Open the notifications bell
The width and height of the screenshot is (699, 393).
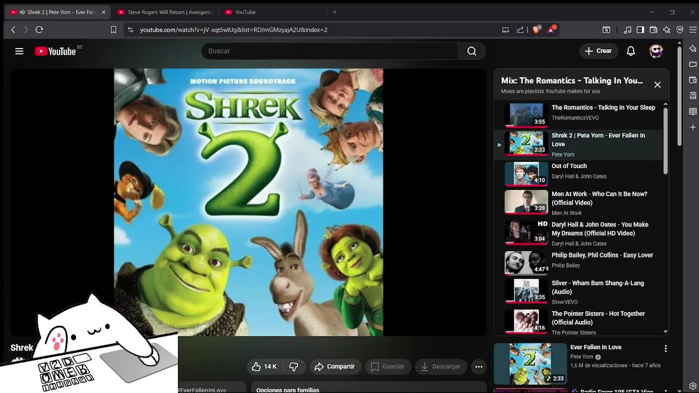tap(631, 51)
